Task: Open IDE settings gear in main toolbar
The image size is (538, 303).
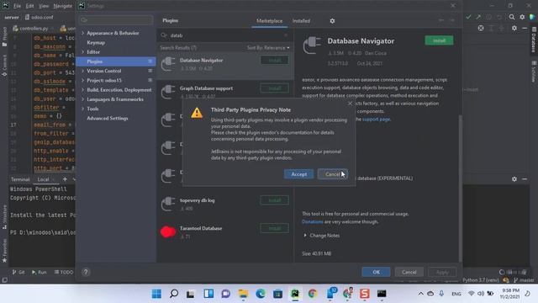Action: pyautogui.click(x=522, y=17)
